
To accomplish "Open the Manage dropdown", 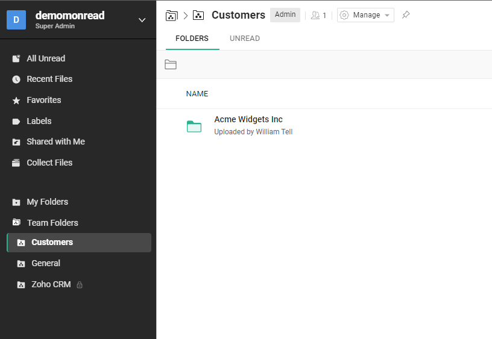I will pos(365,15).
